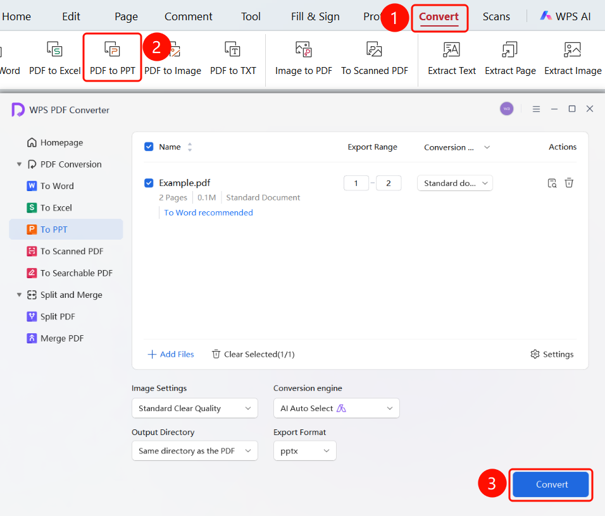Open To Scanned PDF in sidebar
Viewport: 605px width, 516px height.
(66, 251)
